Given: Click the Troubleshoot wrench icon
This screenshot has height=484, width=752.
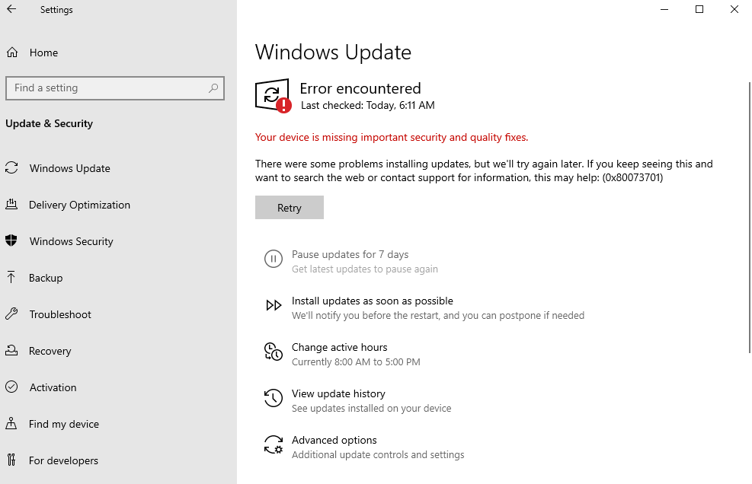Looking at the screenshot, I should click(x=11, y=314).
